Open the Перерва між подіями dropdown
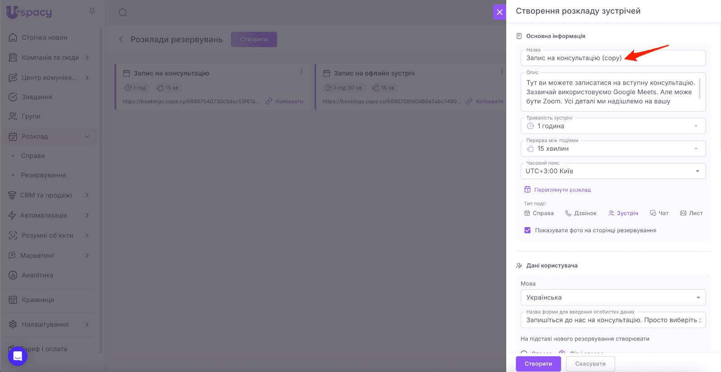Image resolution: width=721 pixels, height=372 pixels. pos(613,148)
